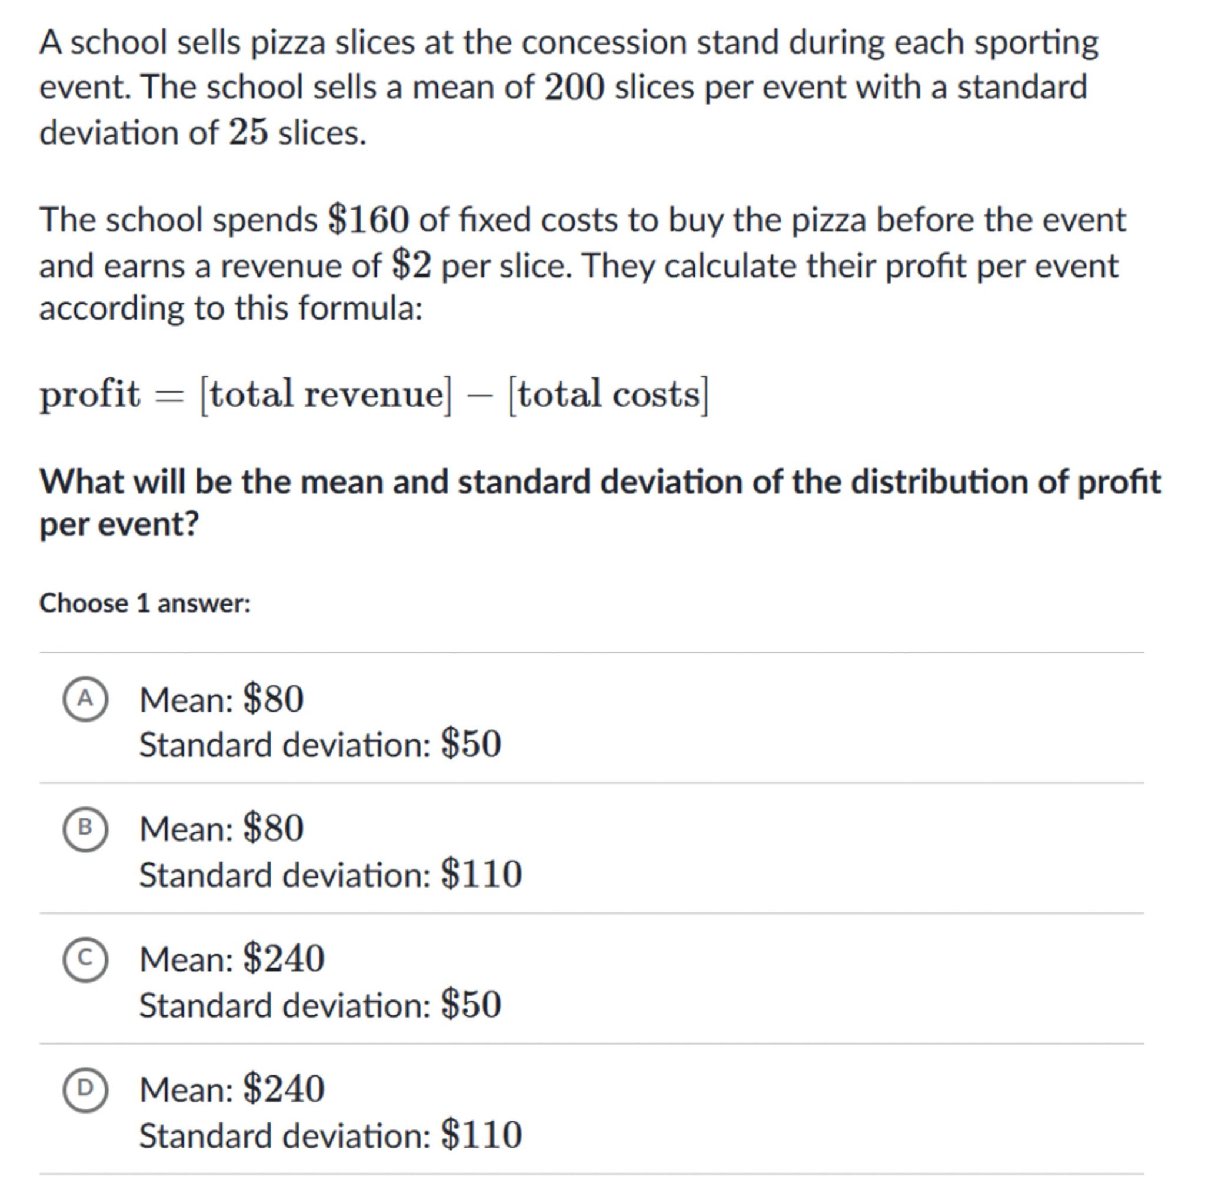This screenshot has width=1205, height=1196.
Task: Click "Mean: $80" text in choice A
Action: (x=221, y=699)
